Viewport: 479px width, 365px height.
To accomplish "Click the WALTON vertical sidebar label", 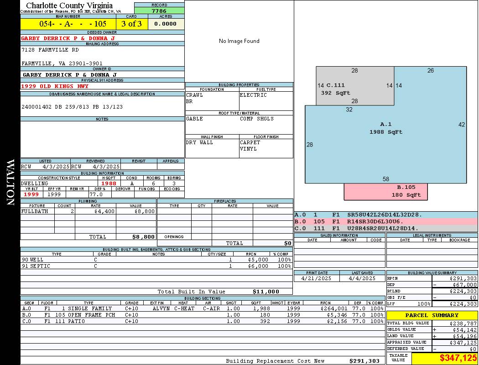I will [x=10, y=182].
